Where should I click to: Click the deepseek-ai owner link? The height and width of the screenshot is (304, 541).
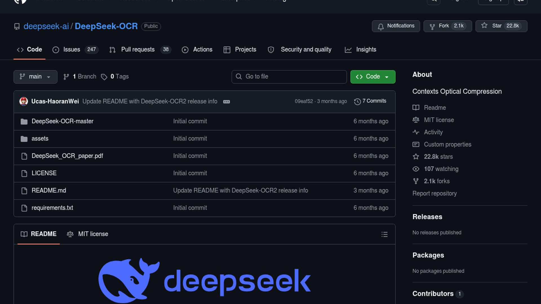tap(46, 26)
